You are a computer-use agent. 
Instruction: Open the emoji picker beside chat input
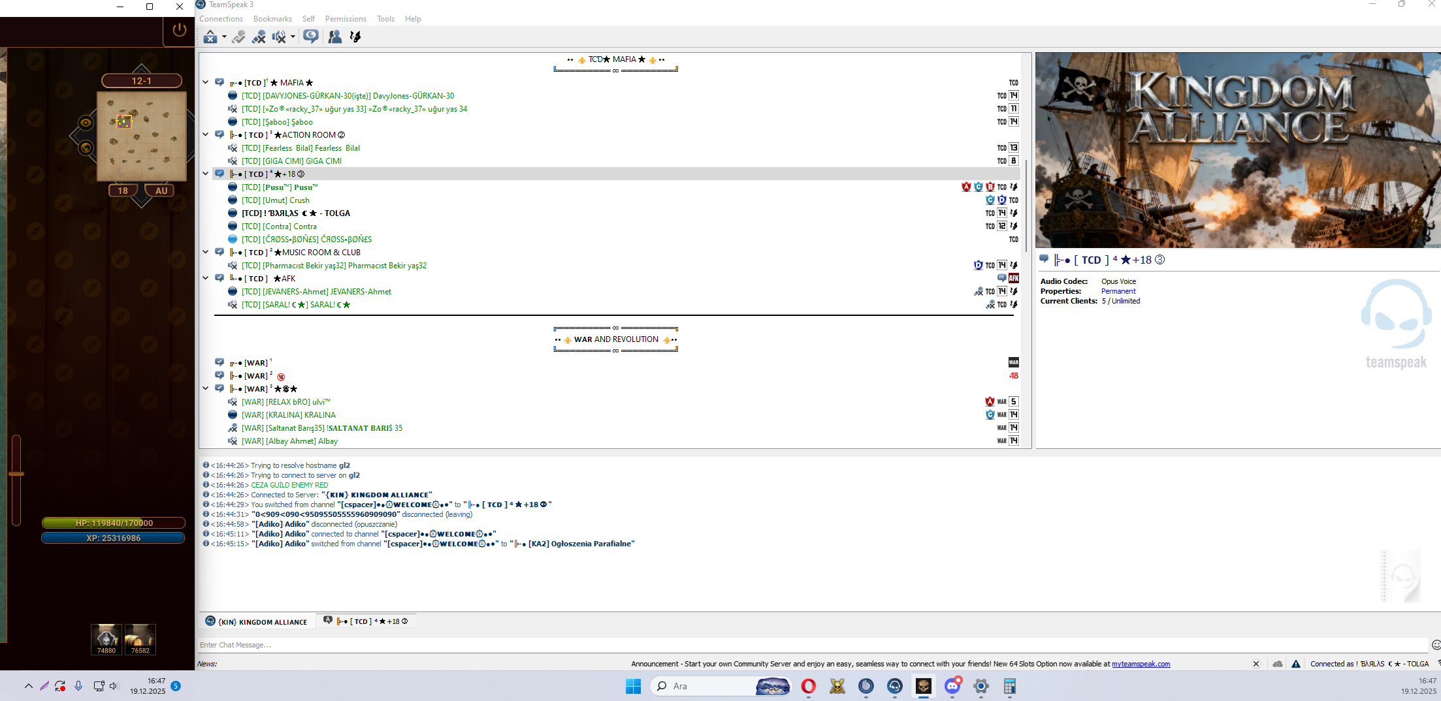(x=1436, y=645)
